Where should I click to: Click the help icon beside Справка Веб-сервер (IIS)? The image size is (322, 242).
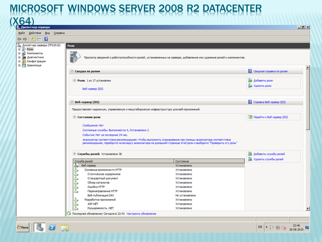[250, 102]
